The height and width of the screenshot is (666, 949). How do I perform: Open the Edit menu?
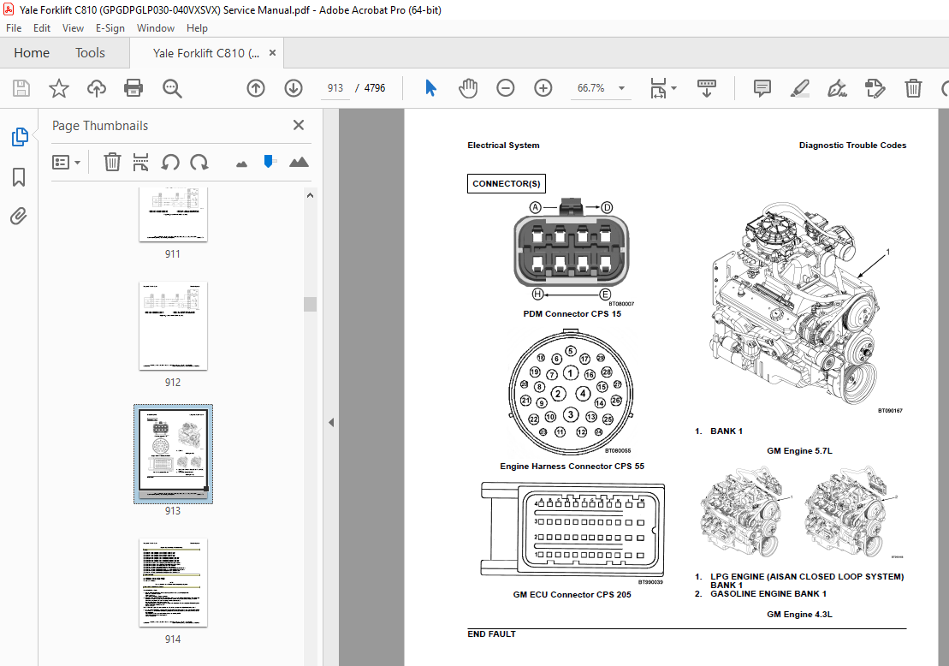click(42, 28)
